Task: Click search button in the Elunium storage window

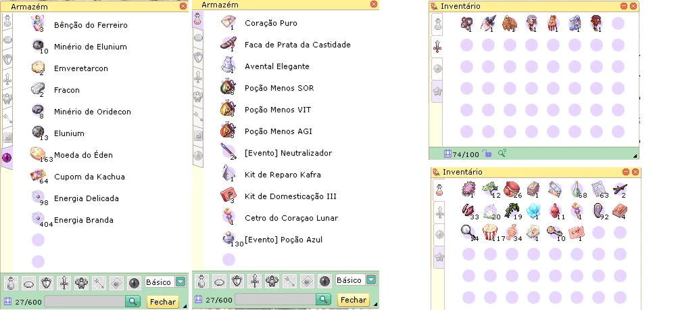Action: 132,301
